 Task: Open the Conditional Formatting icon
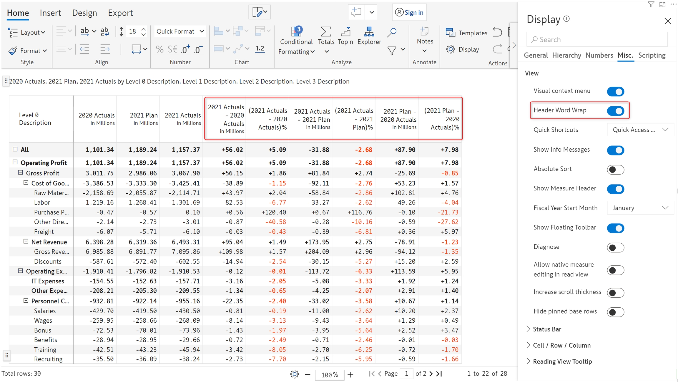tap(296, 31)
